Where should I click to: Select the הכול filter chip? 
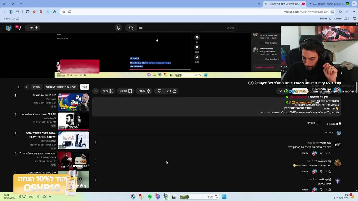pos(84,87)
